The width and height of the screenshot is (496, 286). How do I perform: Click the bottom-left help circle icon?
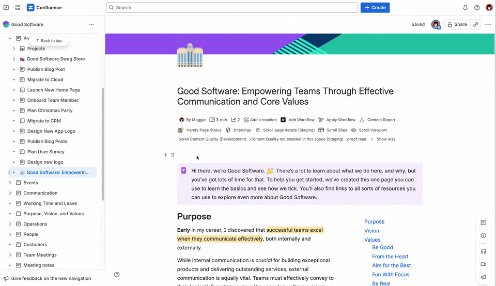click(117, 275)
